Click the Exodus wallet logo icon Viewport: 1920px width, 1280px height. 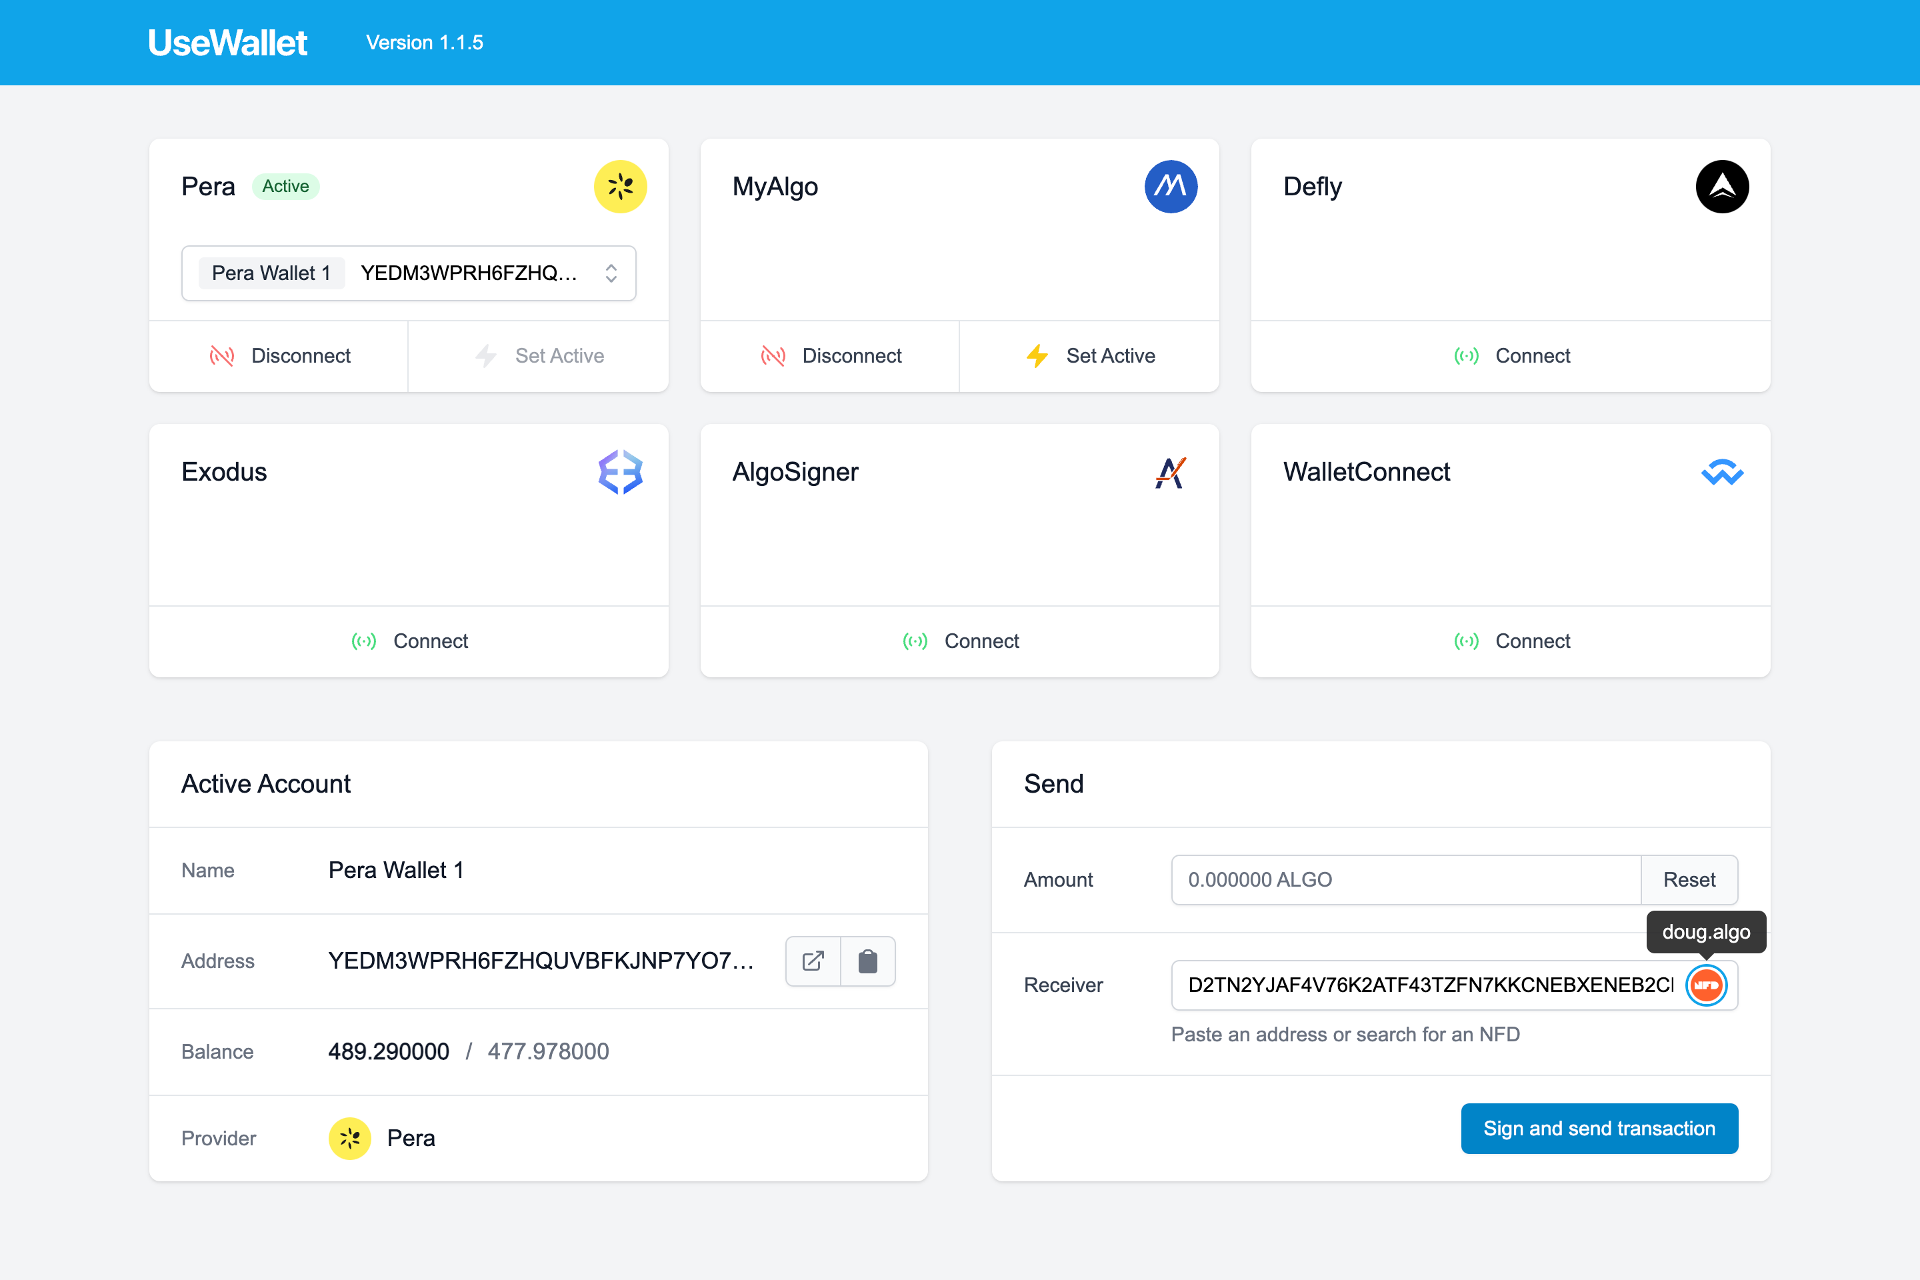click(621, 472)
